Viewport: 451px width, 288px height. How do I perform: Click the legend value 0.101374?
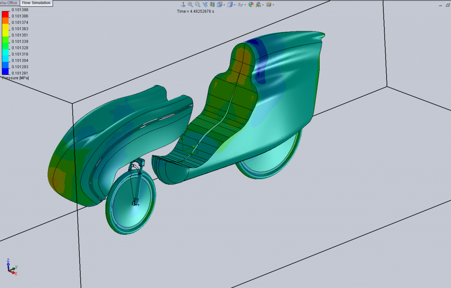(20, 22)
